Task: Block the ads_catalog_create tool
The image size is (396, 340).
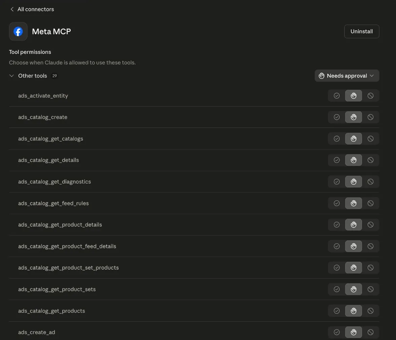Action: [x=370, y=117]
